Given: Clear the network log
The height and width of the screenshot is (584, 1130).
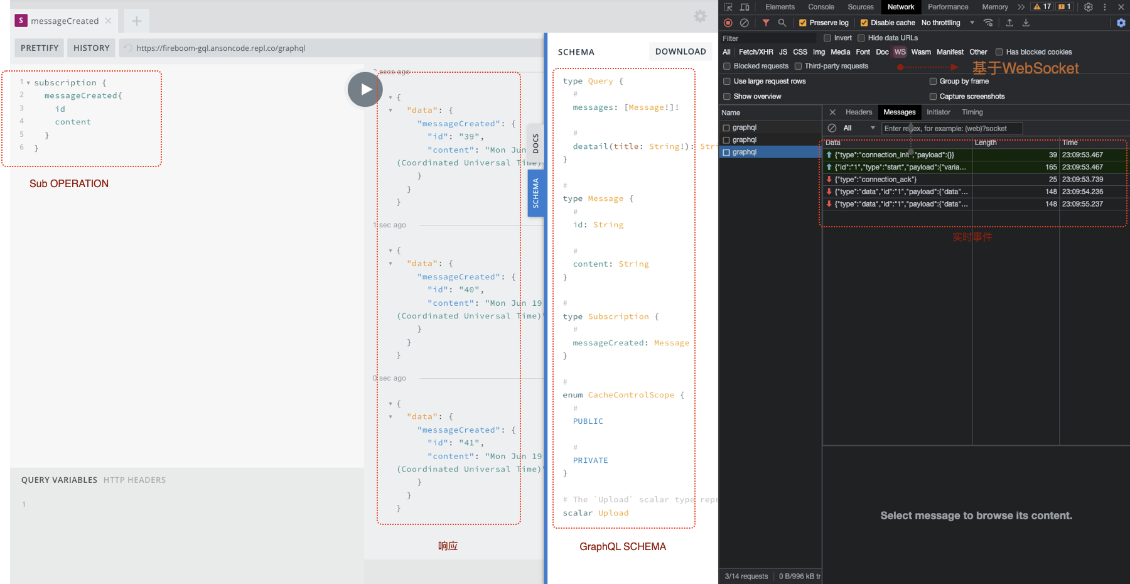Looking at the screenshot, I should pos(745,23).
